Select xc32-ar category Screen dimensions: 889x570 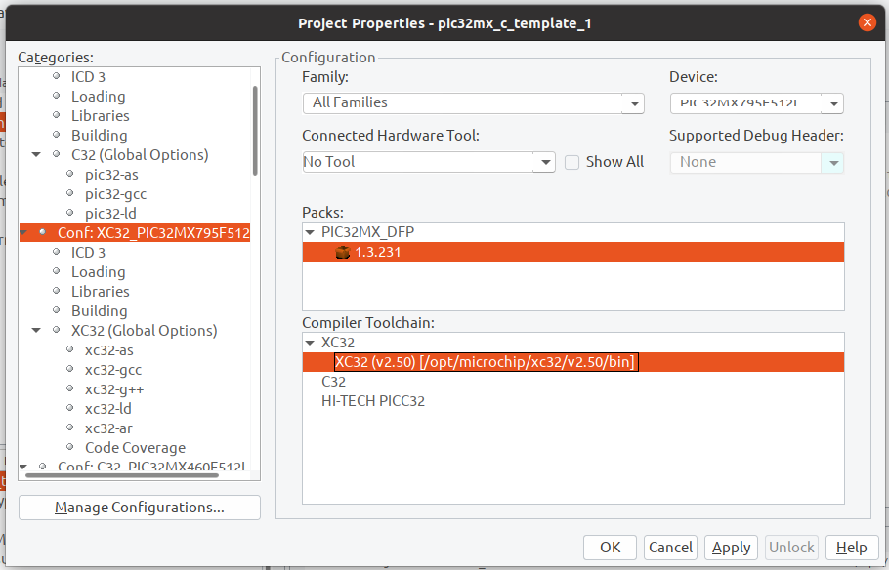(x=108, y=428)
